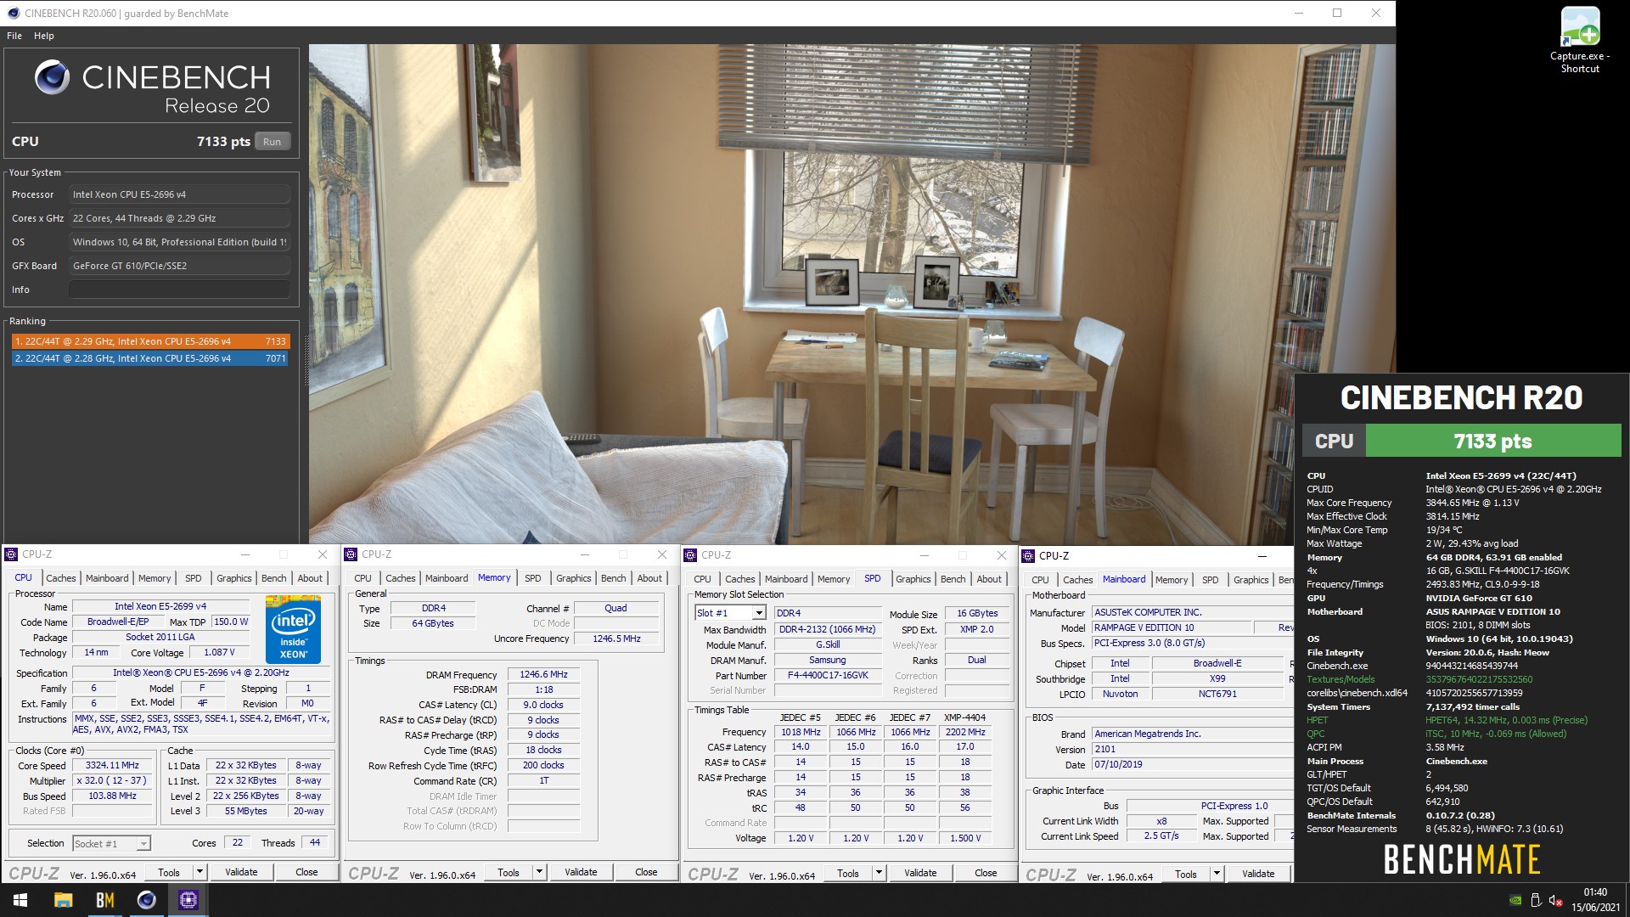
Task: Click the Intel Xeon inside badge
Action: tap(293, 629)
